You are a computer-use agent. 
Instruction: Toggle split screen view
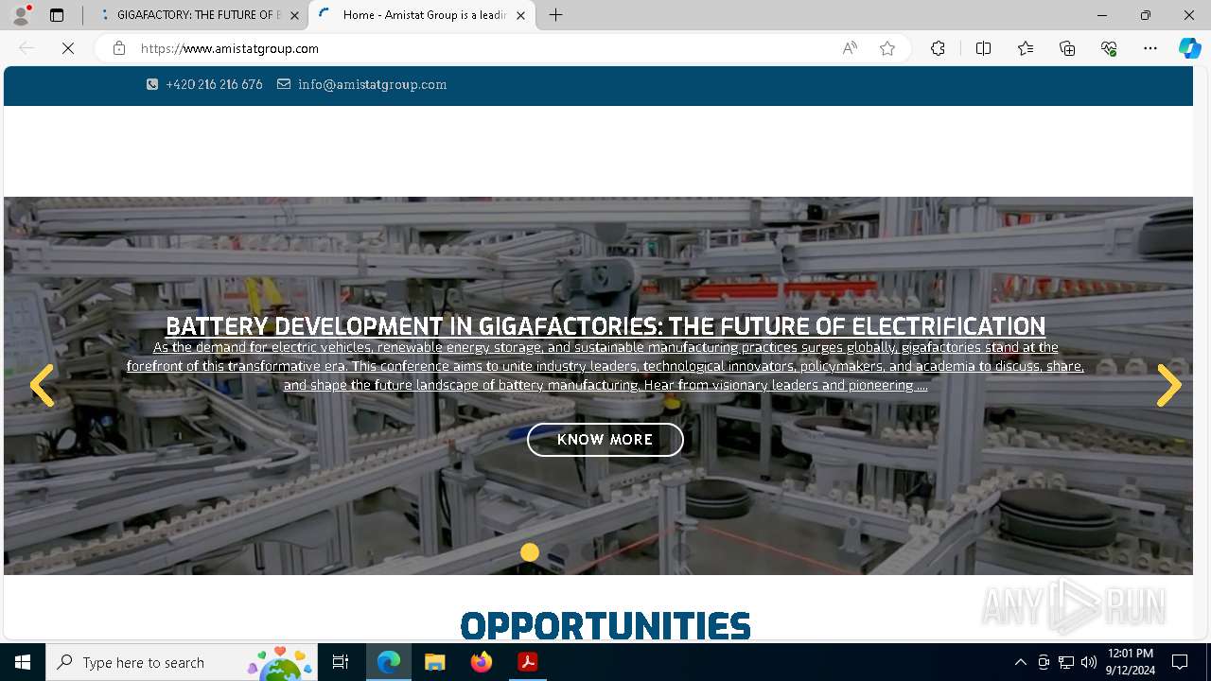pos(983,48)
